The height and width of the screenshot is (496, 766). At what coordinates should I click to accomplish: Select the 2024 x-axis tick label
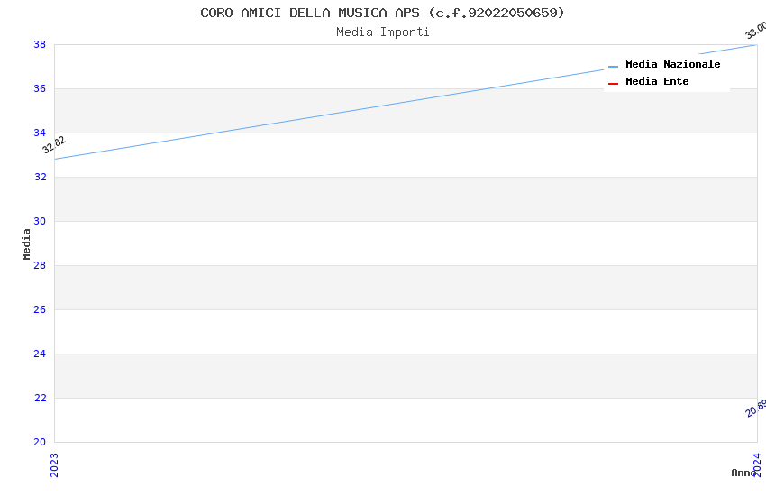coord(757,464)
